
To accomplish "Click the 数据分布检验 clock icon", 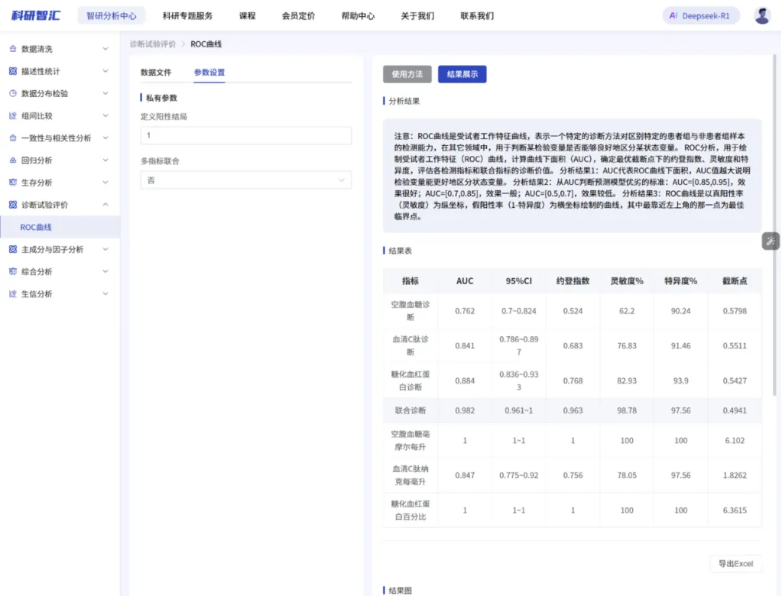I will tap(13, 93).
